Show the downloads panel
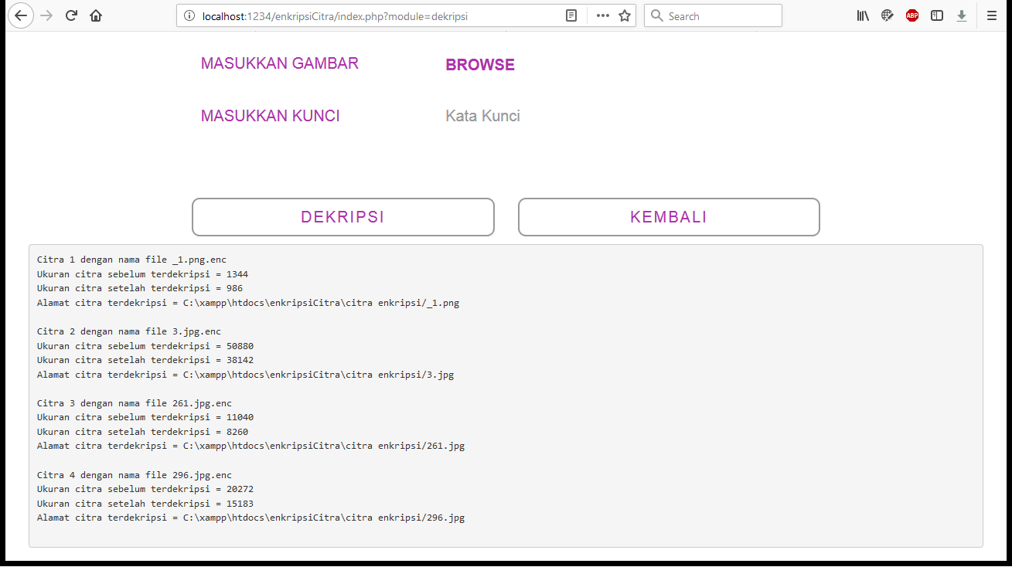This screenshot has width=1012, height=567. point(962,15)
